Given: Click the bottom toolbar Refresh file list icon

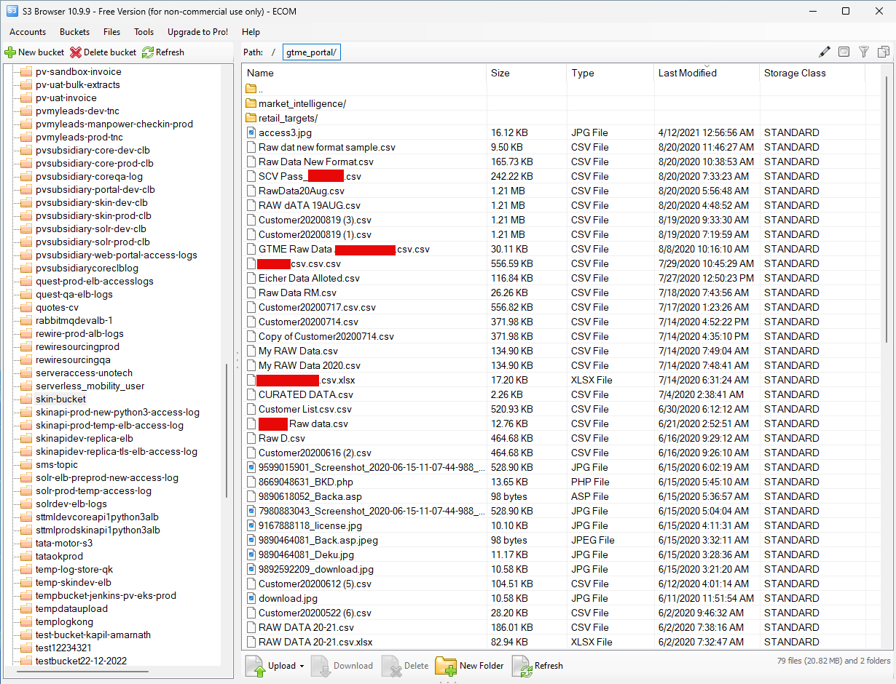Looking at the screenshot, I should pyautogui.click(x=522, y=666).
